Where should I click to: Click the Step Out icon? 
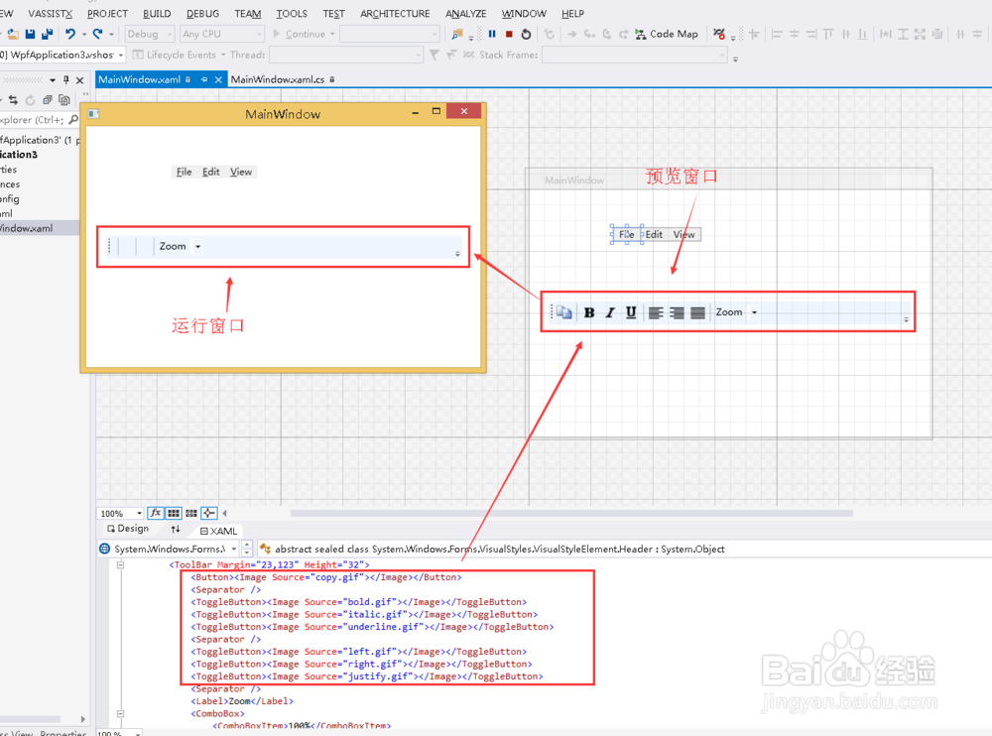tap(623, 34)
